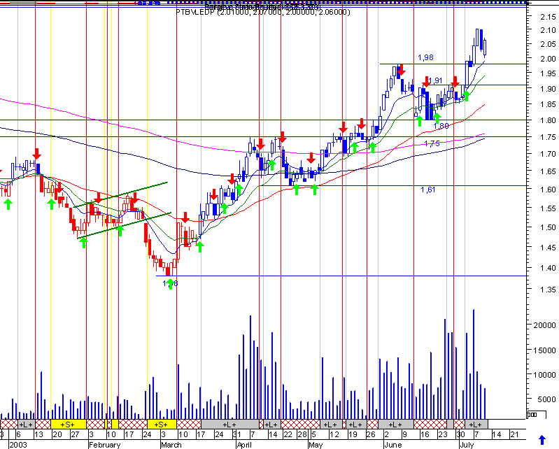Screen dimensions: 559x449
Task: Click the green up arrow at the 1,38 low
Action: point(171,284)
